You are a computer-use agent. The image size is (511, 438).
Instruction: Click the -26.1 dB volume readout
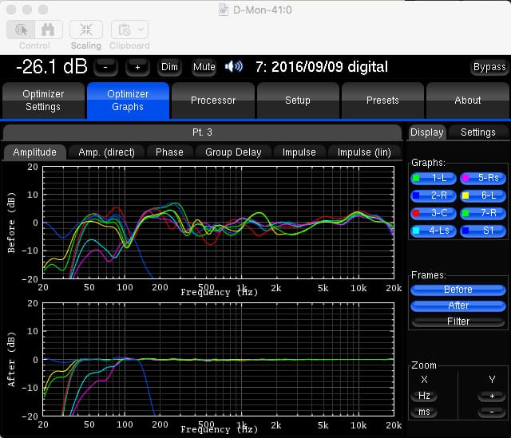[51, 67]
